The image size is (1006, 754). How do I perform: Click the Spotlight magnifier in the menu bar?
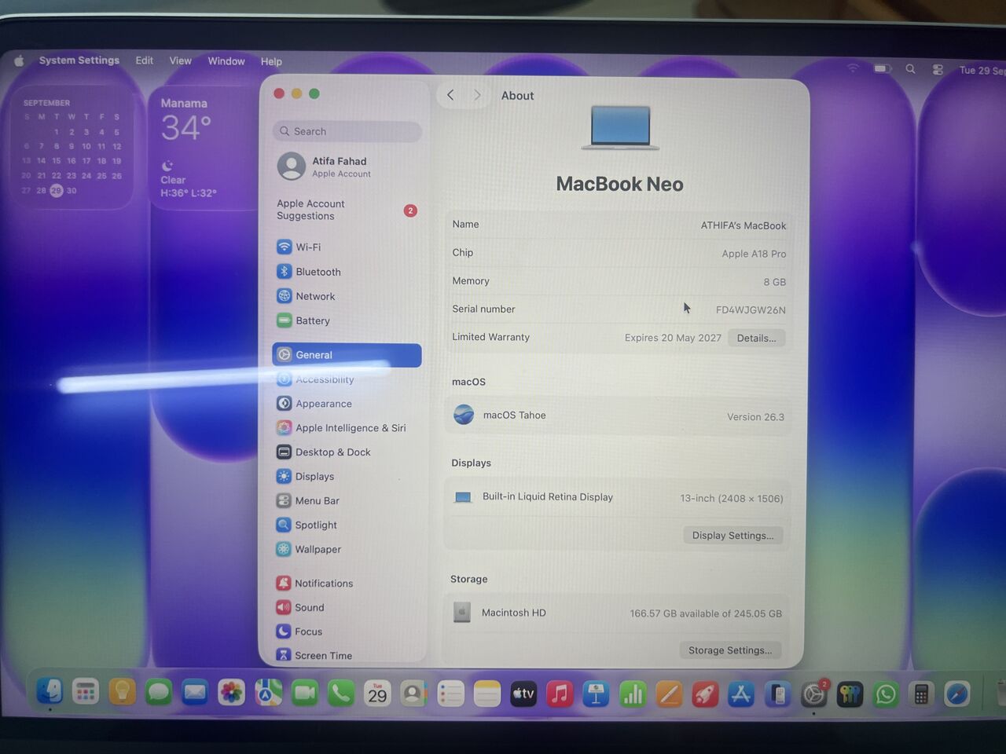click(910, 69)
